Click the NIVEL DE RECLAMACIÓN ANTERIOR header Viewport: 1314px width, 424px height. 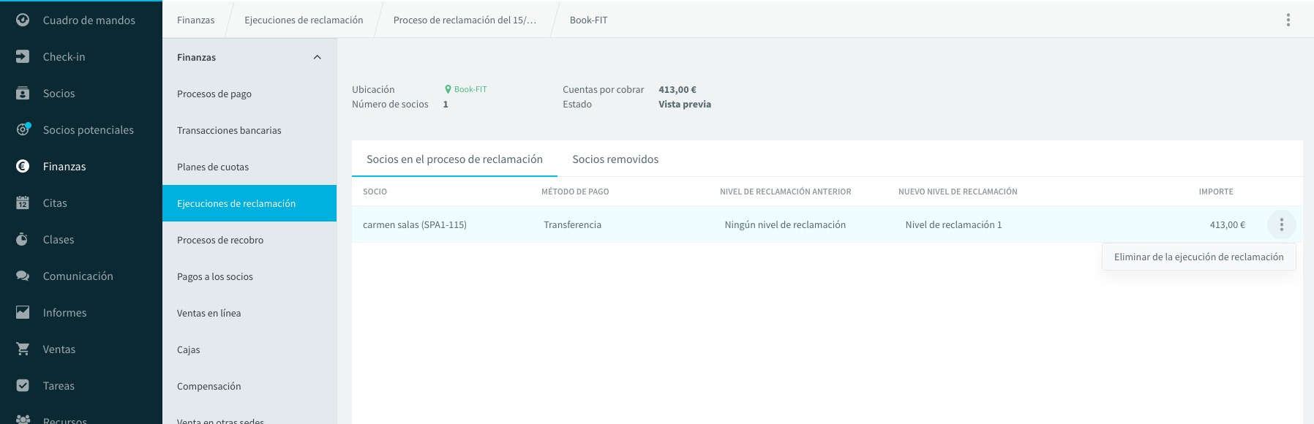click(786, 192)
